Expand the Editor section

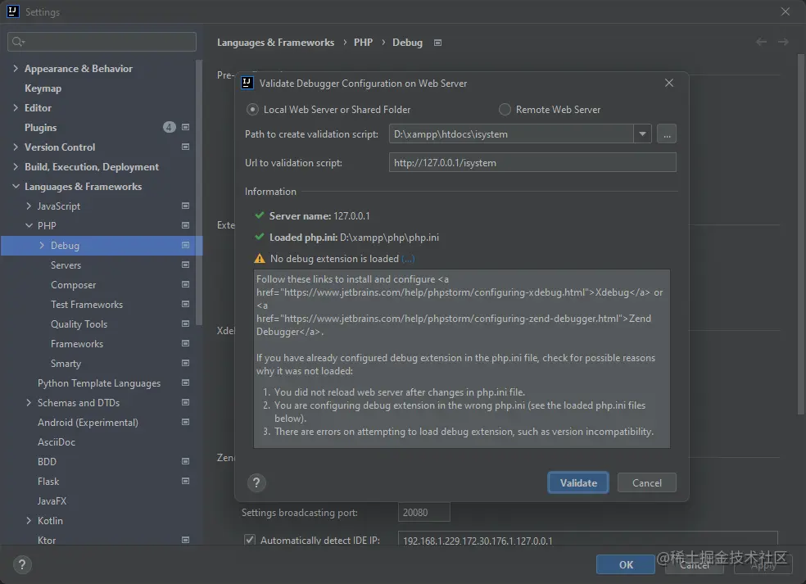pos(16,107)
